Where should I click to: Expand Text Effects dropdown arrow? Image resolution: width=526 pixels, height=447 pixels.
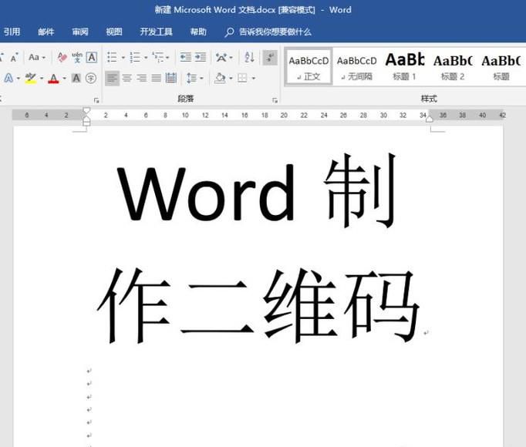18,79
